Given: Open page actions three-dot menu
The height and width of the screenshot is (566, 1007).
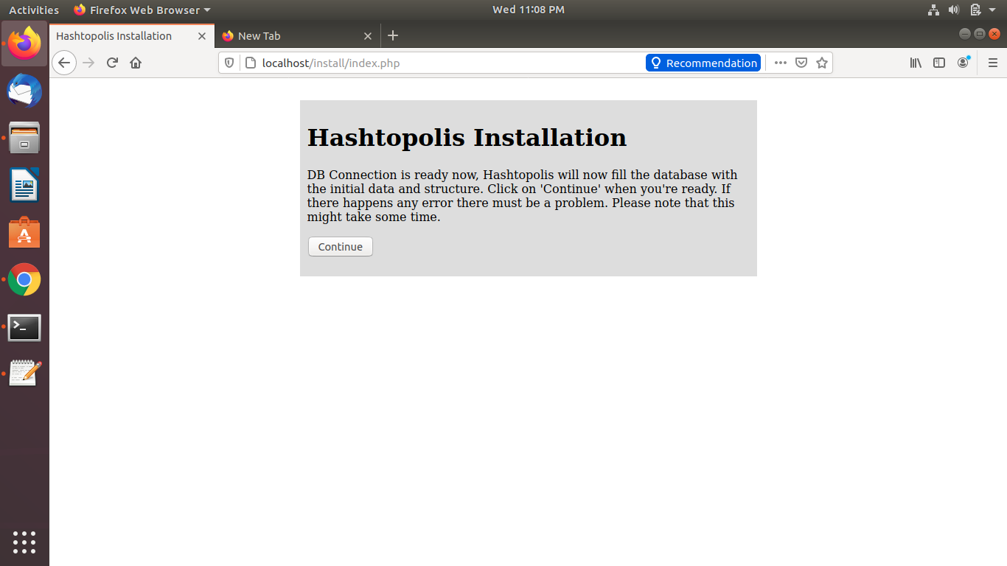Looking at the screenshot, I should click(x=781, y=63).
